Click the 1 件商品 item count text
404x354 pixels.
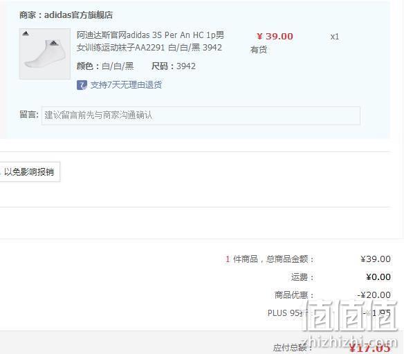click(x=241, y=259)
